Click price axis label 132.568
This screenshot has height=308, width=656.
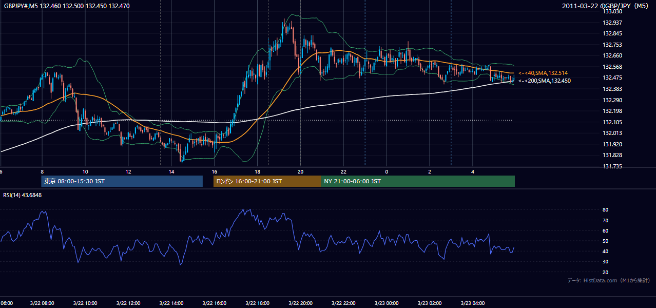[x=612, y=67]
